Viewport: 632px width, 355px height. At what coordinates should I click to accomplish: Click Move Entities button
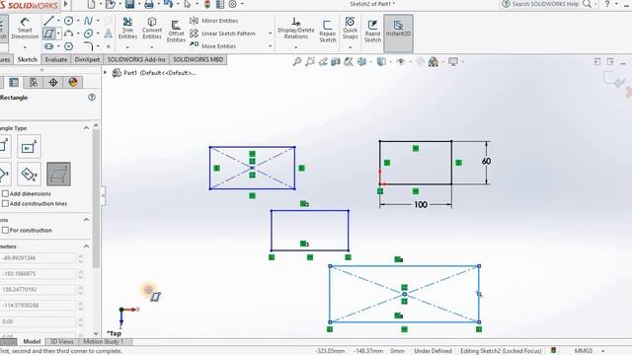pyautogui.click(x=213, y=46)
